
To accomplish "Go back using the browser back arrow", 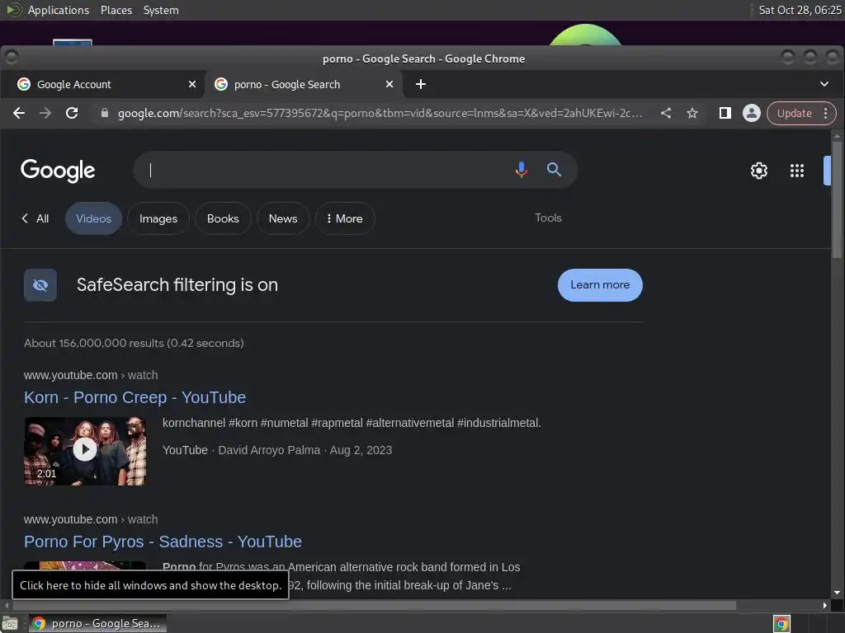I will click(19, 113).
